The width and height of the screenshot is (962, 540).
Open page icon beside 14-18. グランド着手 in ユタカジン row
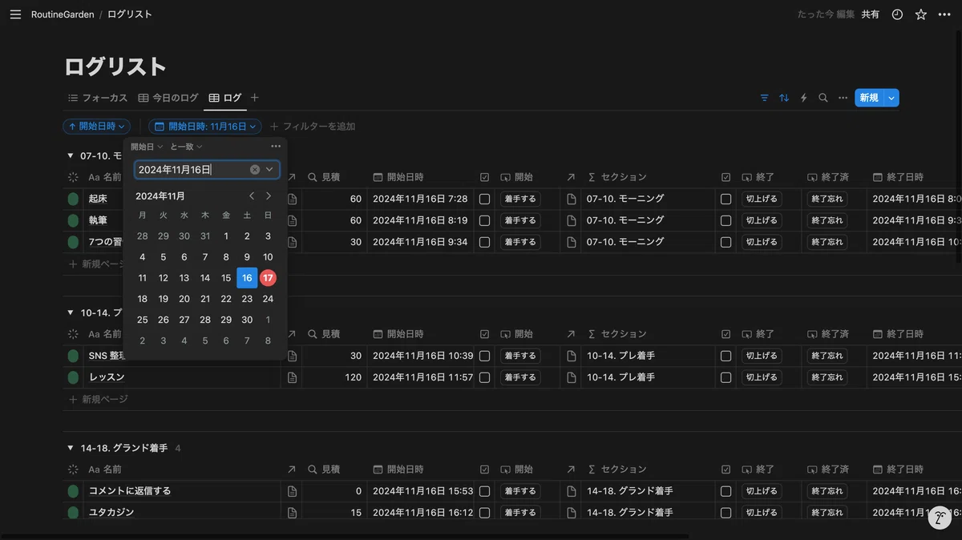(571, 513)
